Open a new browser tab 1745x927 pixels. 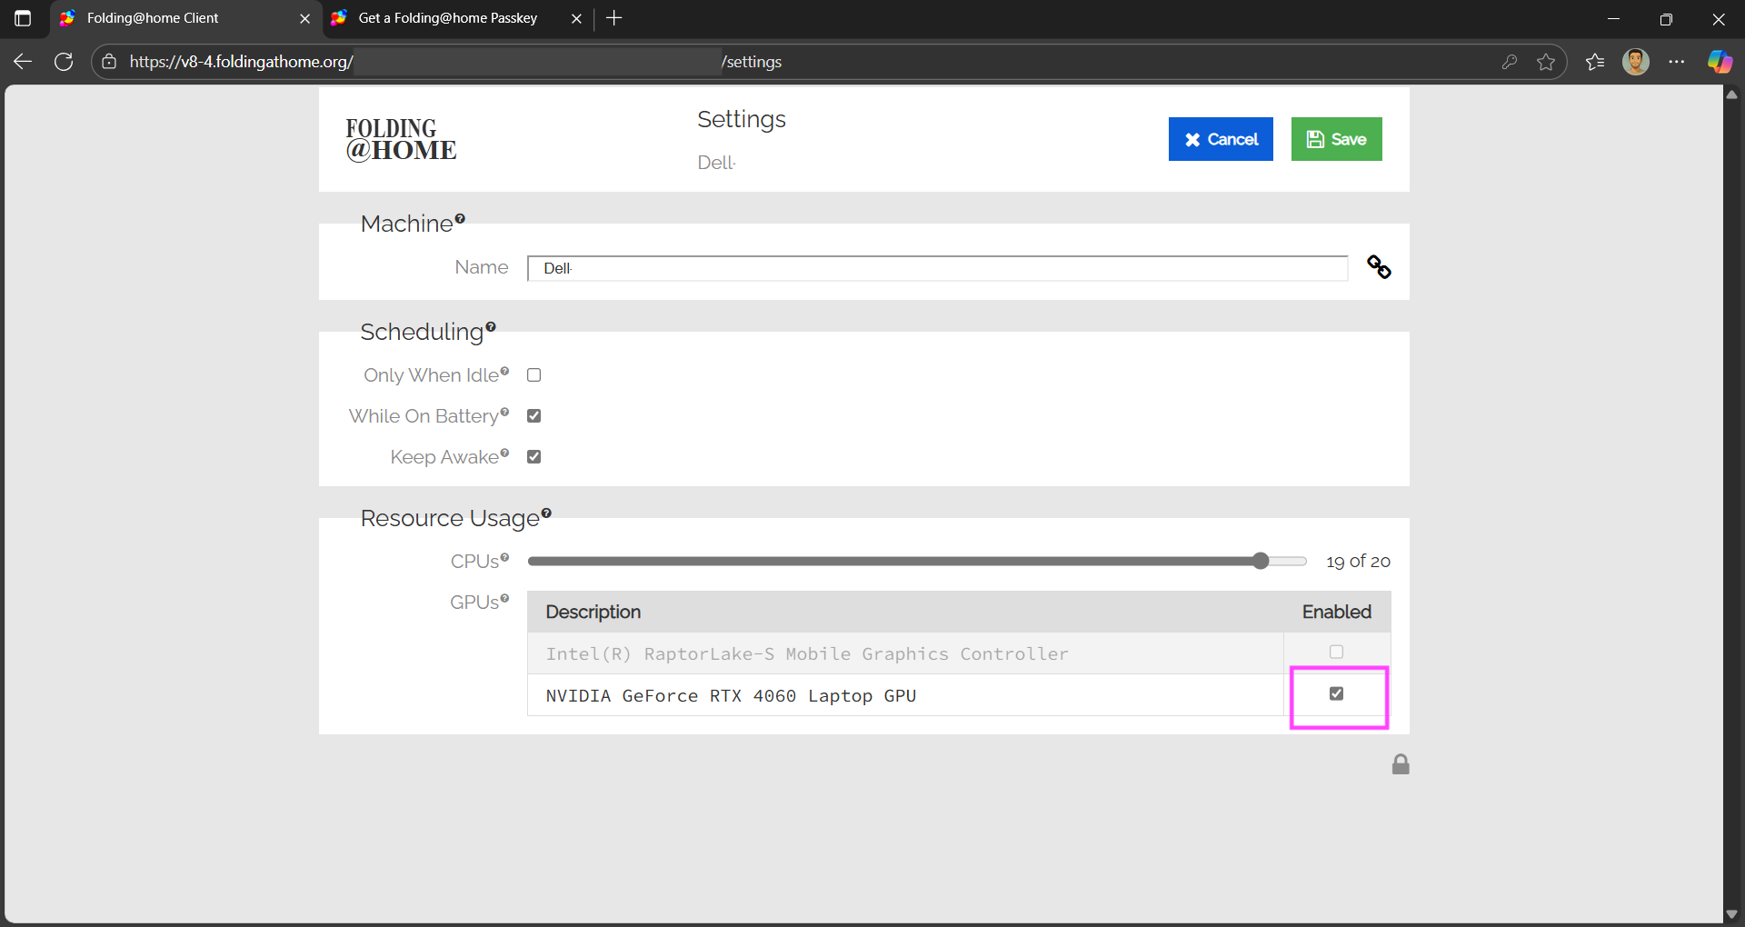pos(614,18)
